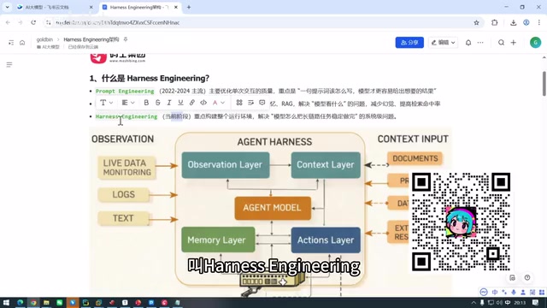The image size is (547, 308).
Task: Apply red font color letter A
Action: pyautogui.click(x=215, y=103)
